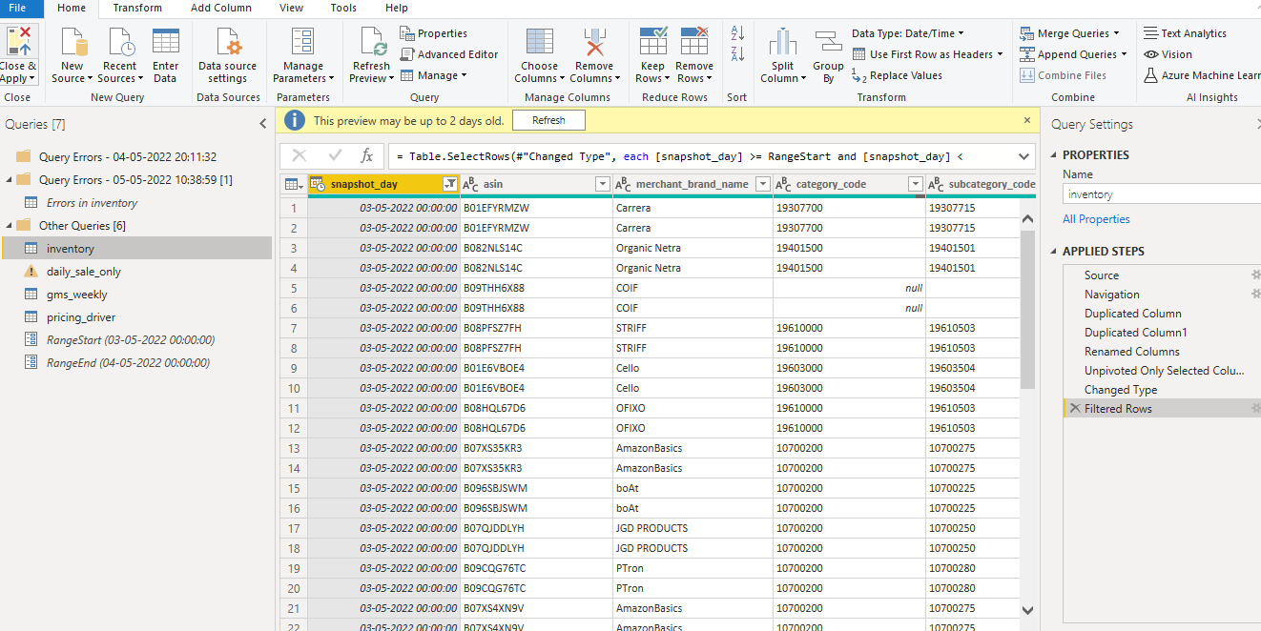This screenshot has width=1261, height=631.
Task: Switch to the Help tab
Action: coord(397,8)
